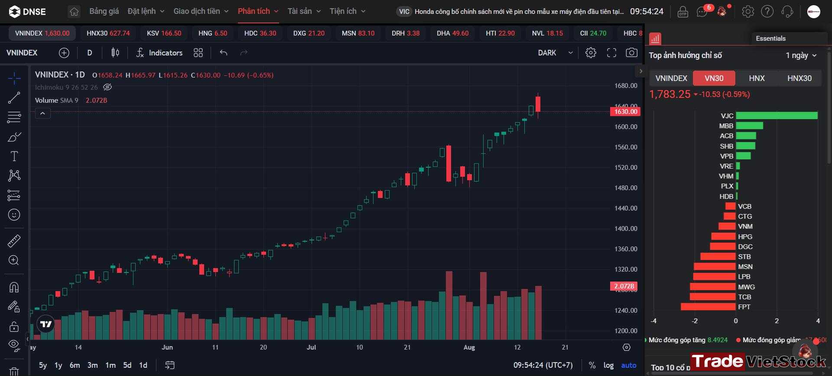This screenshot has width=832, height=376.
Task: Open the candlestick chart style selector
Action: click(x=115, y=53)
